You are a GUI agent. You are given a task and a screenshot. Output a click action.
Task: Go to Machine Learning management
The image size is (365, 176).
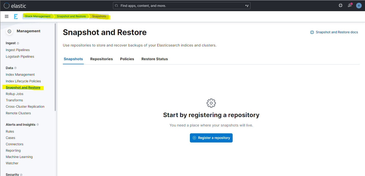19,157
